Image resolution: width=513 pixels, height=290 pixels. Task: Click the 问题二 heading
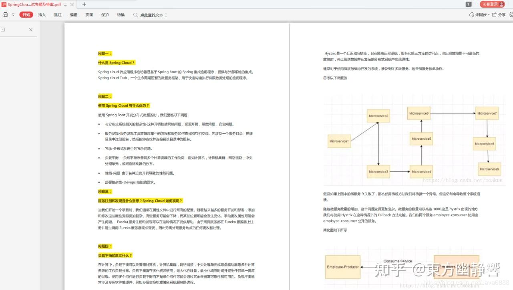pyautogui.click(x=105, y=96)
